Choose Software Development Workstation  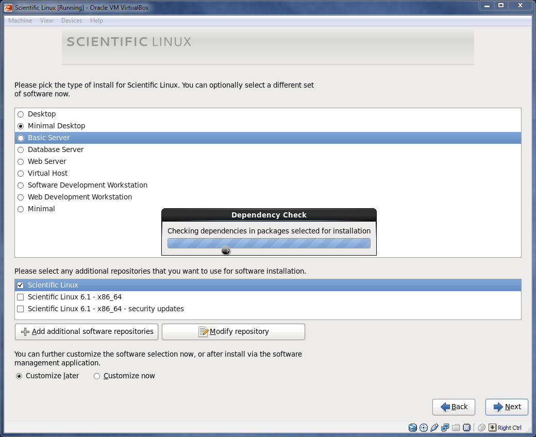pyautogui.click(x=21, y=185)
